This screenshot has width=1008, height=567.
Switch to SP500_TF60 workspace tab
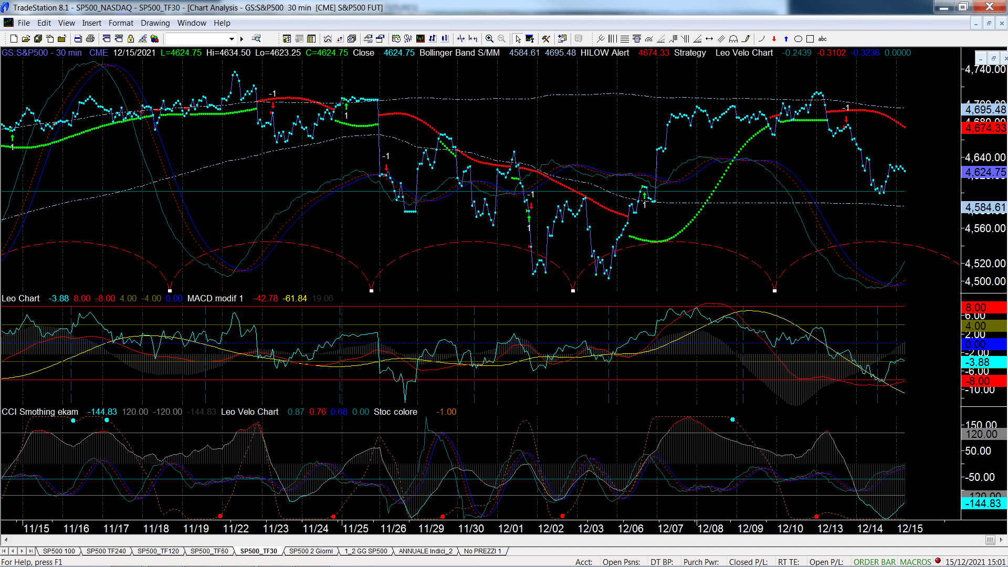[209, 551]
